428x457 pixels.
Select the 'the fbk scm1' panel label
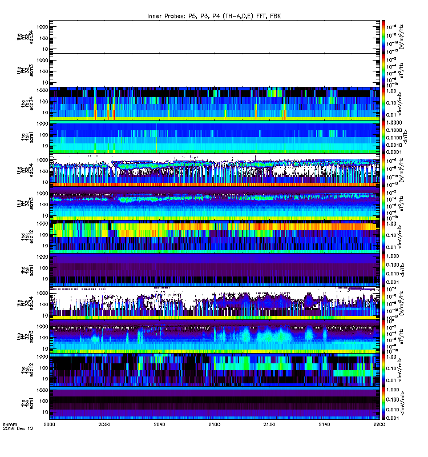click(27, 403)
